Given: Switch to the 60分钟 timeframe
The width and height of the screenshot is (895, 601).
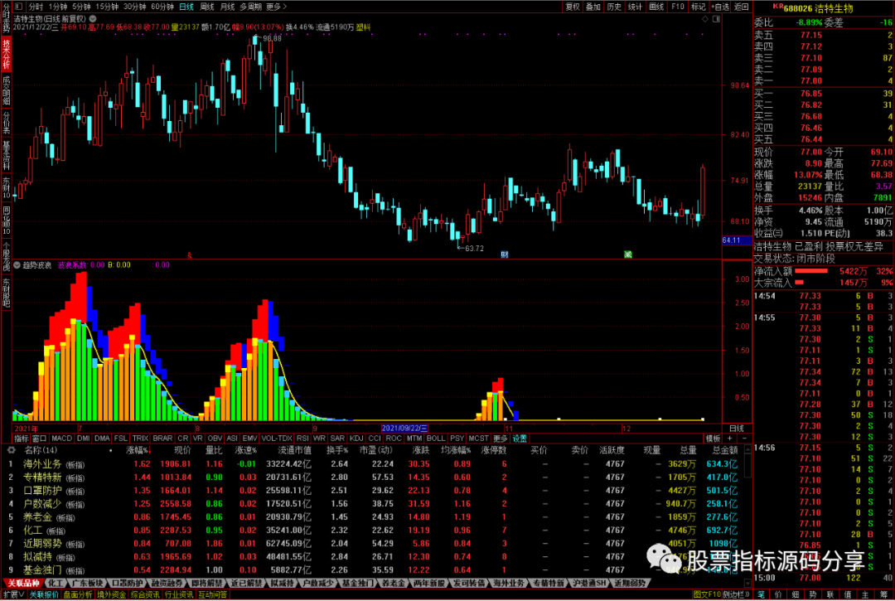Looking at the screenshot, I should [162, 7].
